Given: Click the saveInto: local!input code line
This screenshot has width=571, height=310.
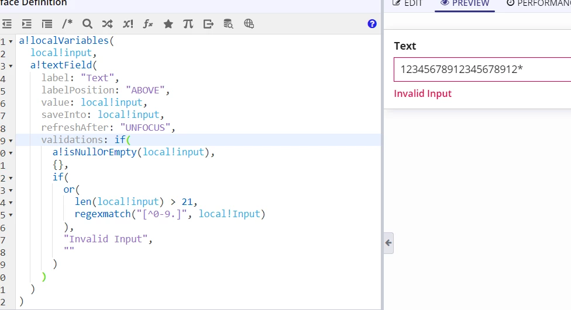Looking at the screenshot, I should click(102, 115).
